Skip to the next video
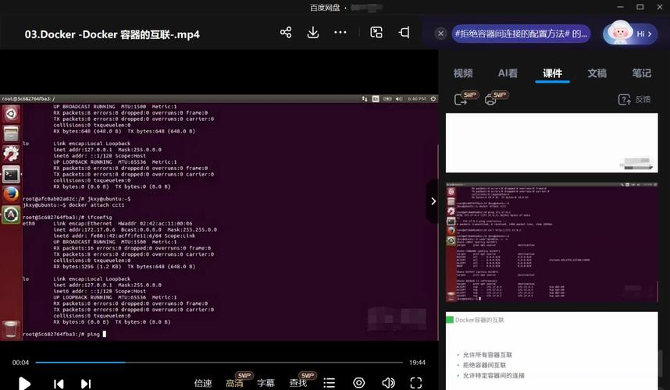Image resolution: width=670 pixels, height=390 pixels. pos(86,384)
